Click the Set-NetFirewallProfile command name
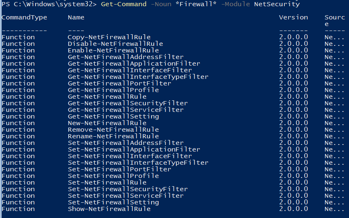Screen dimensions: 349x218 (113, 176)
